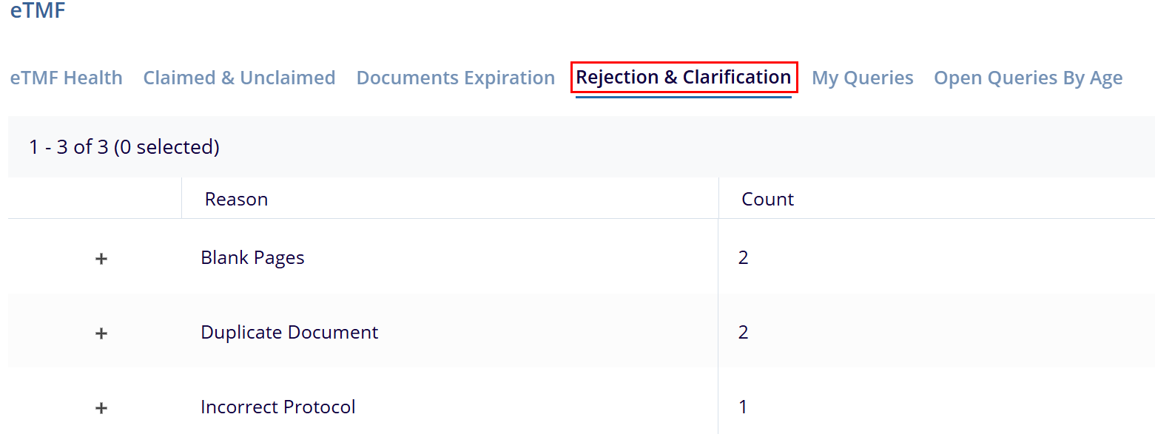Sort by the Count column header
The image size is (1155, 434).
[x=767, y=199]
